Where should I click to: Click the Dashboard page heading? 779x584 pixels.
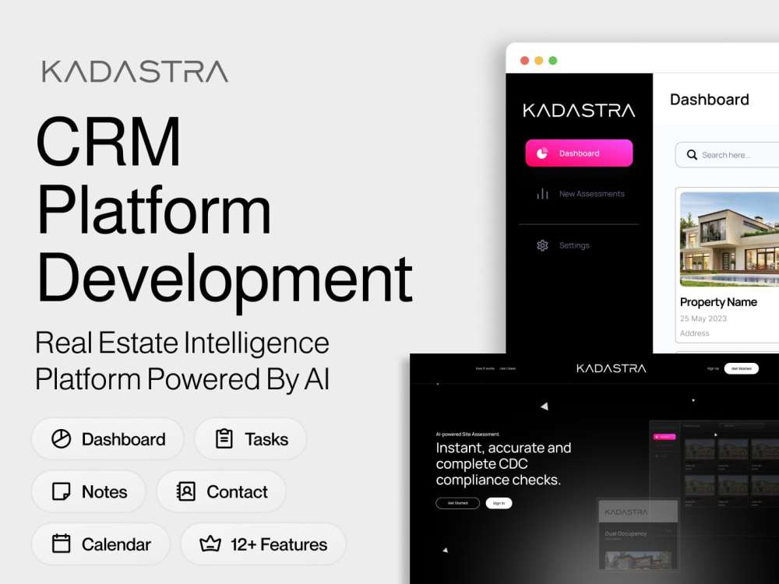710,100
